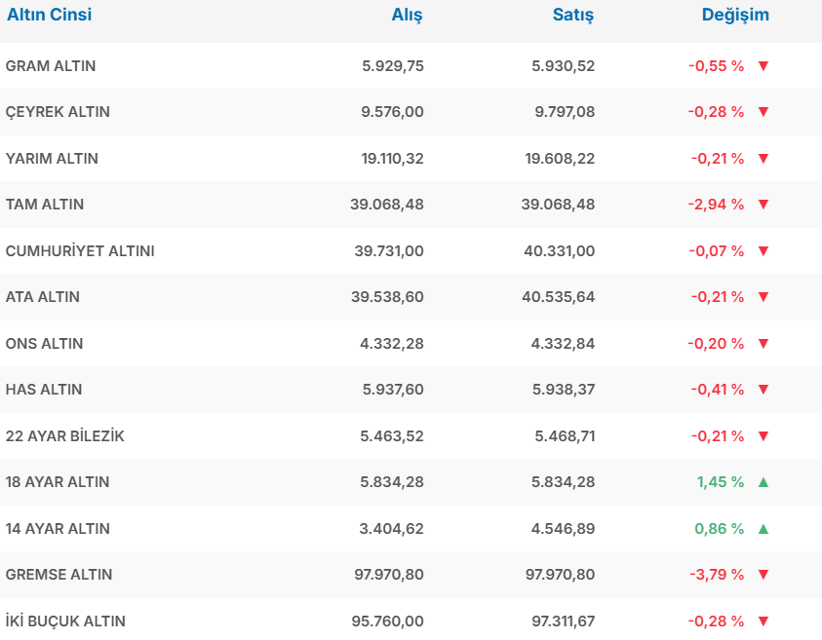Select the YARIM ALTIN row name
This screenshot has width=822, height=640.
[x=52, y=159]
